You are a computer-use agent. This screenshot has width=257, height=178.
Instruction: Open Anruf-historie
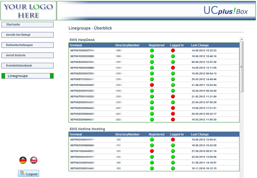pos(27,55)
